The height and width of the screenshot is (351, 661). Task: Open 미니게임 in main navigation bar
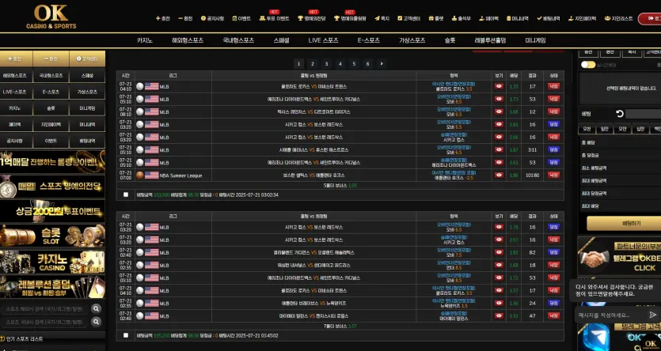click(x=535, y=40)
